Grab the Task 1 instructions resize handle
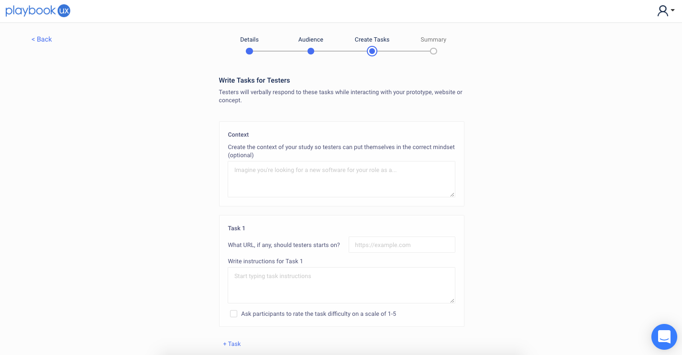This screenshot has width=682, height=355. tap(452, 301)
